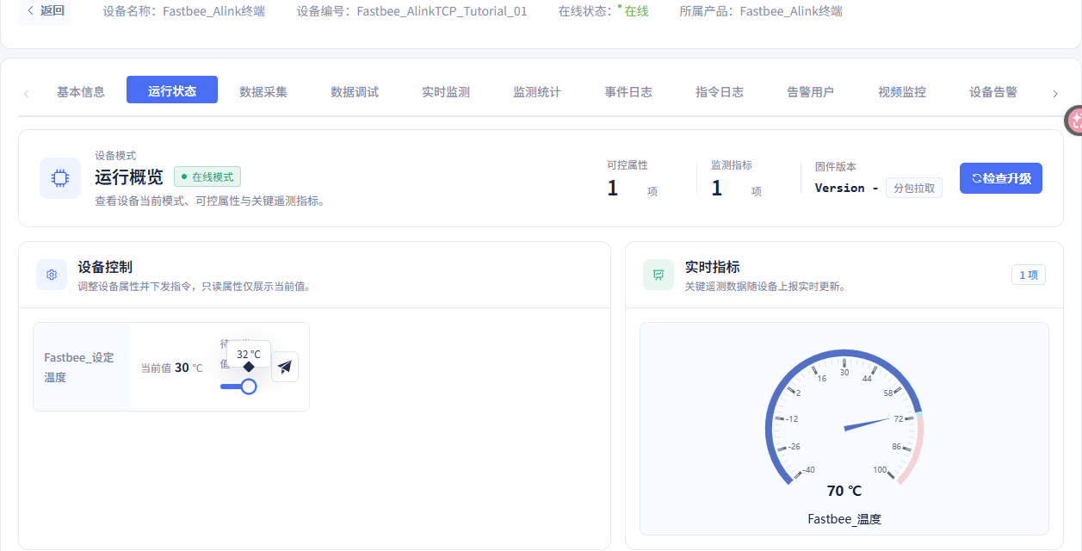This screenshot has width=1082, height=551.
Task: Click the 在线 status in the header
Action: tap(636, 12)
